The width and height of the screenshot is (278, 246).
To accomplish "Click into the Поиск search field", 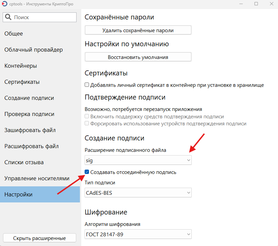I will coord(40,17).
